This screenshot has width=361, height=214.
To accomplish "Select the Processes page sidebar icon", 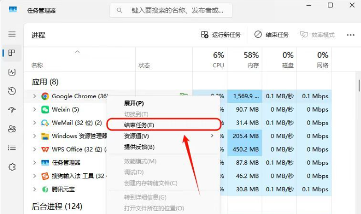I will point(12,53).
